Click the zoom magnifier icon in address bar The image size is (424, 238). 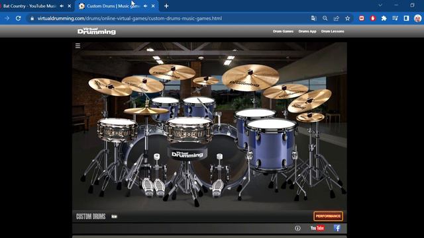(325, 19)
